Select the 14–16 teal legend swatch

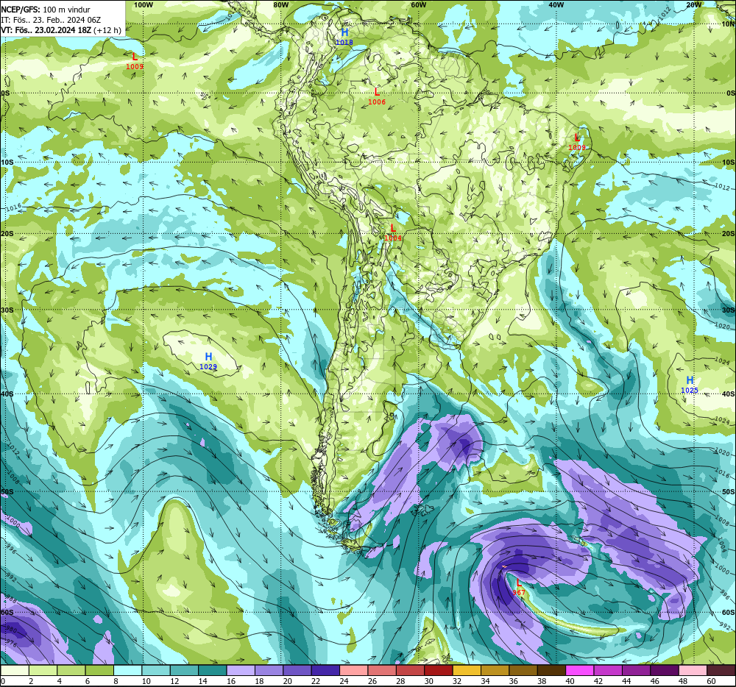coord(212,670)
